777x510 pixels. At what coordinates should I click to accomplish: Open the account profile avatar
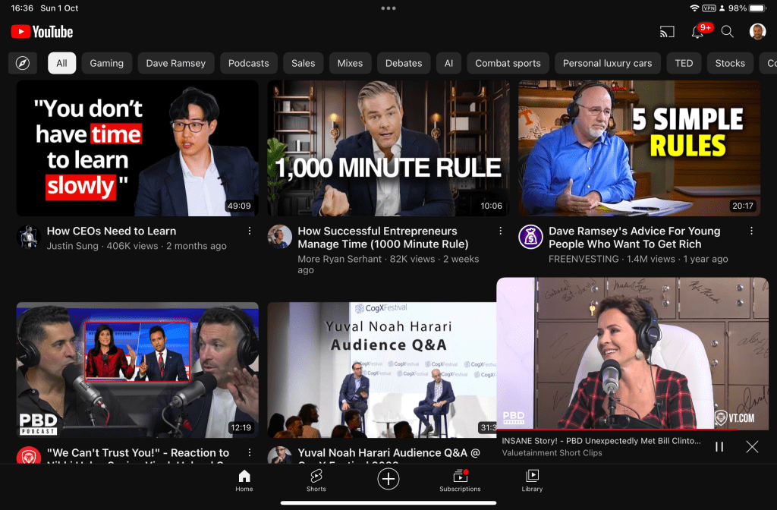click(x=757, y=32)
